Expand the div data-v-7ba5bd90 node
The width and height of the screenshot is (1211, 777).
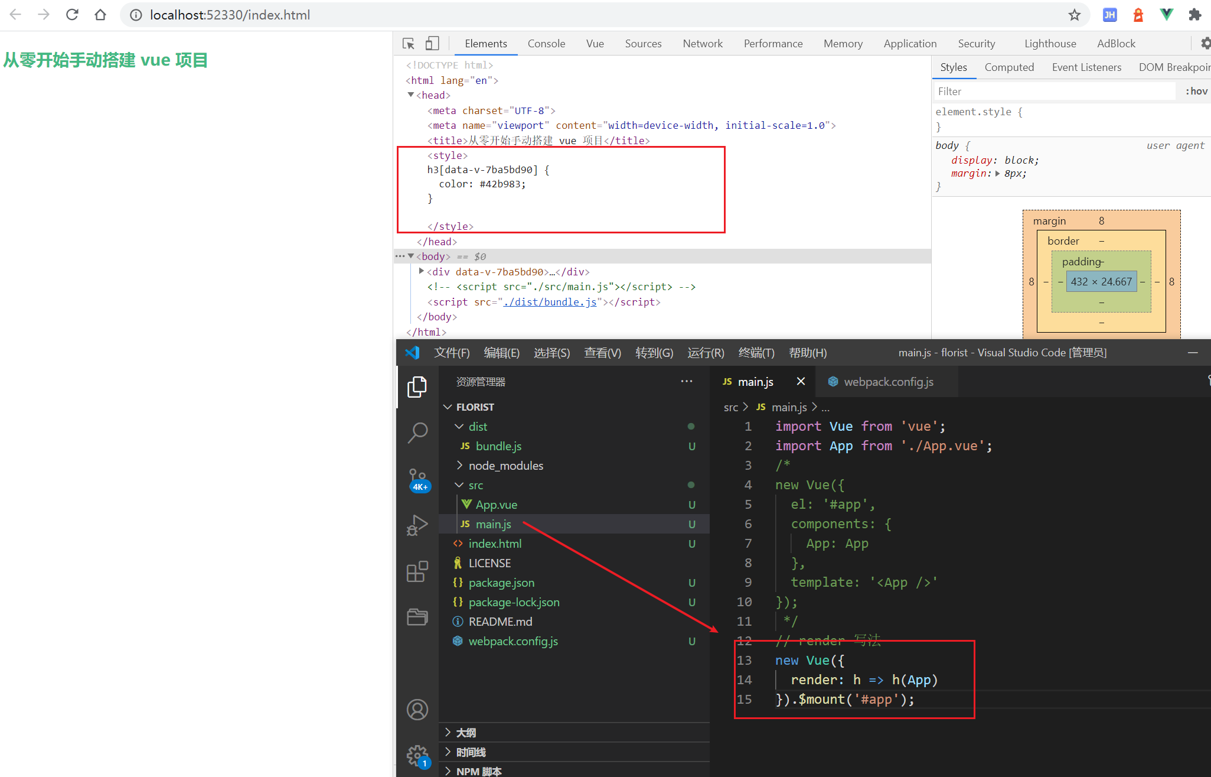pyautogui.click(x=422, y=271)
